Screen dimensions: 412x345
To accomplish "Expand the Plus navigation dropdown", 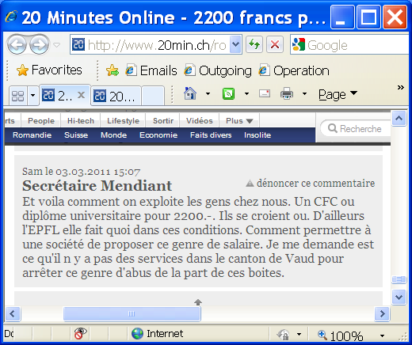I will tap(239, 121).
